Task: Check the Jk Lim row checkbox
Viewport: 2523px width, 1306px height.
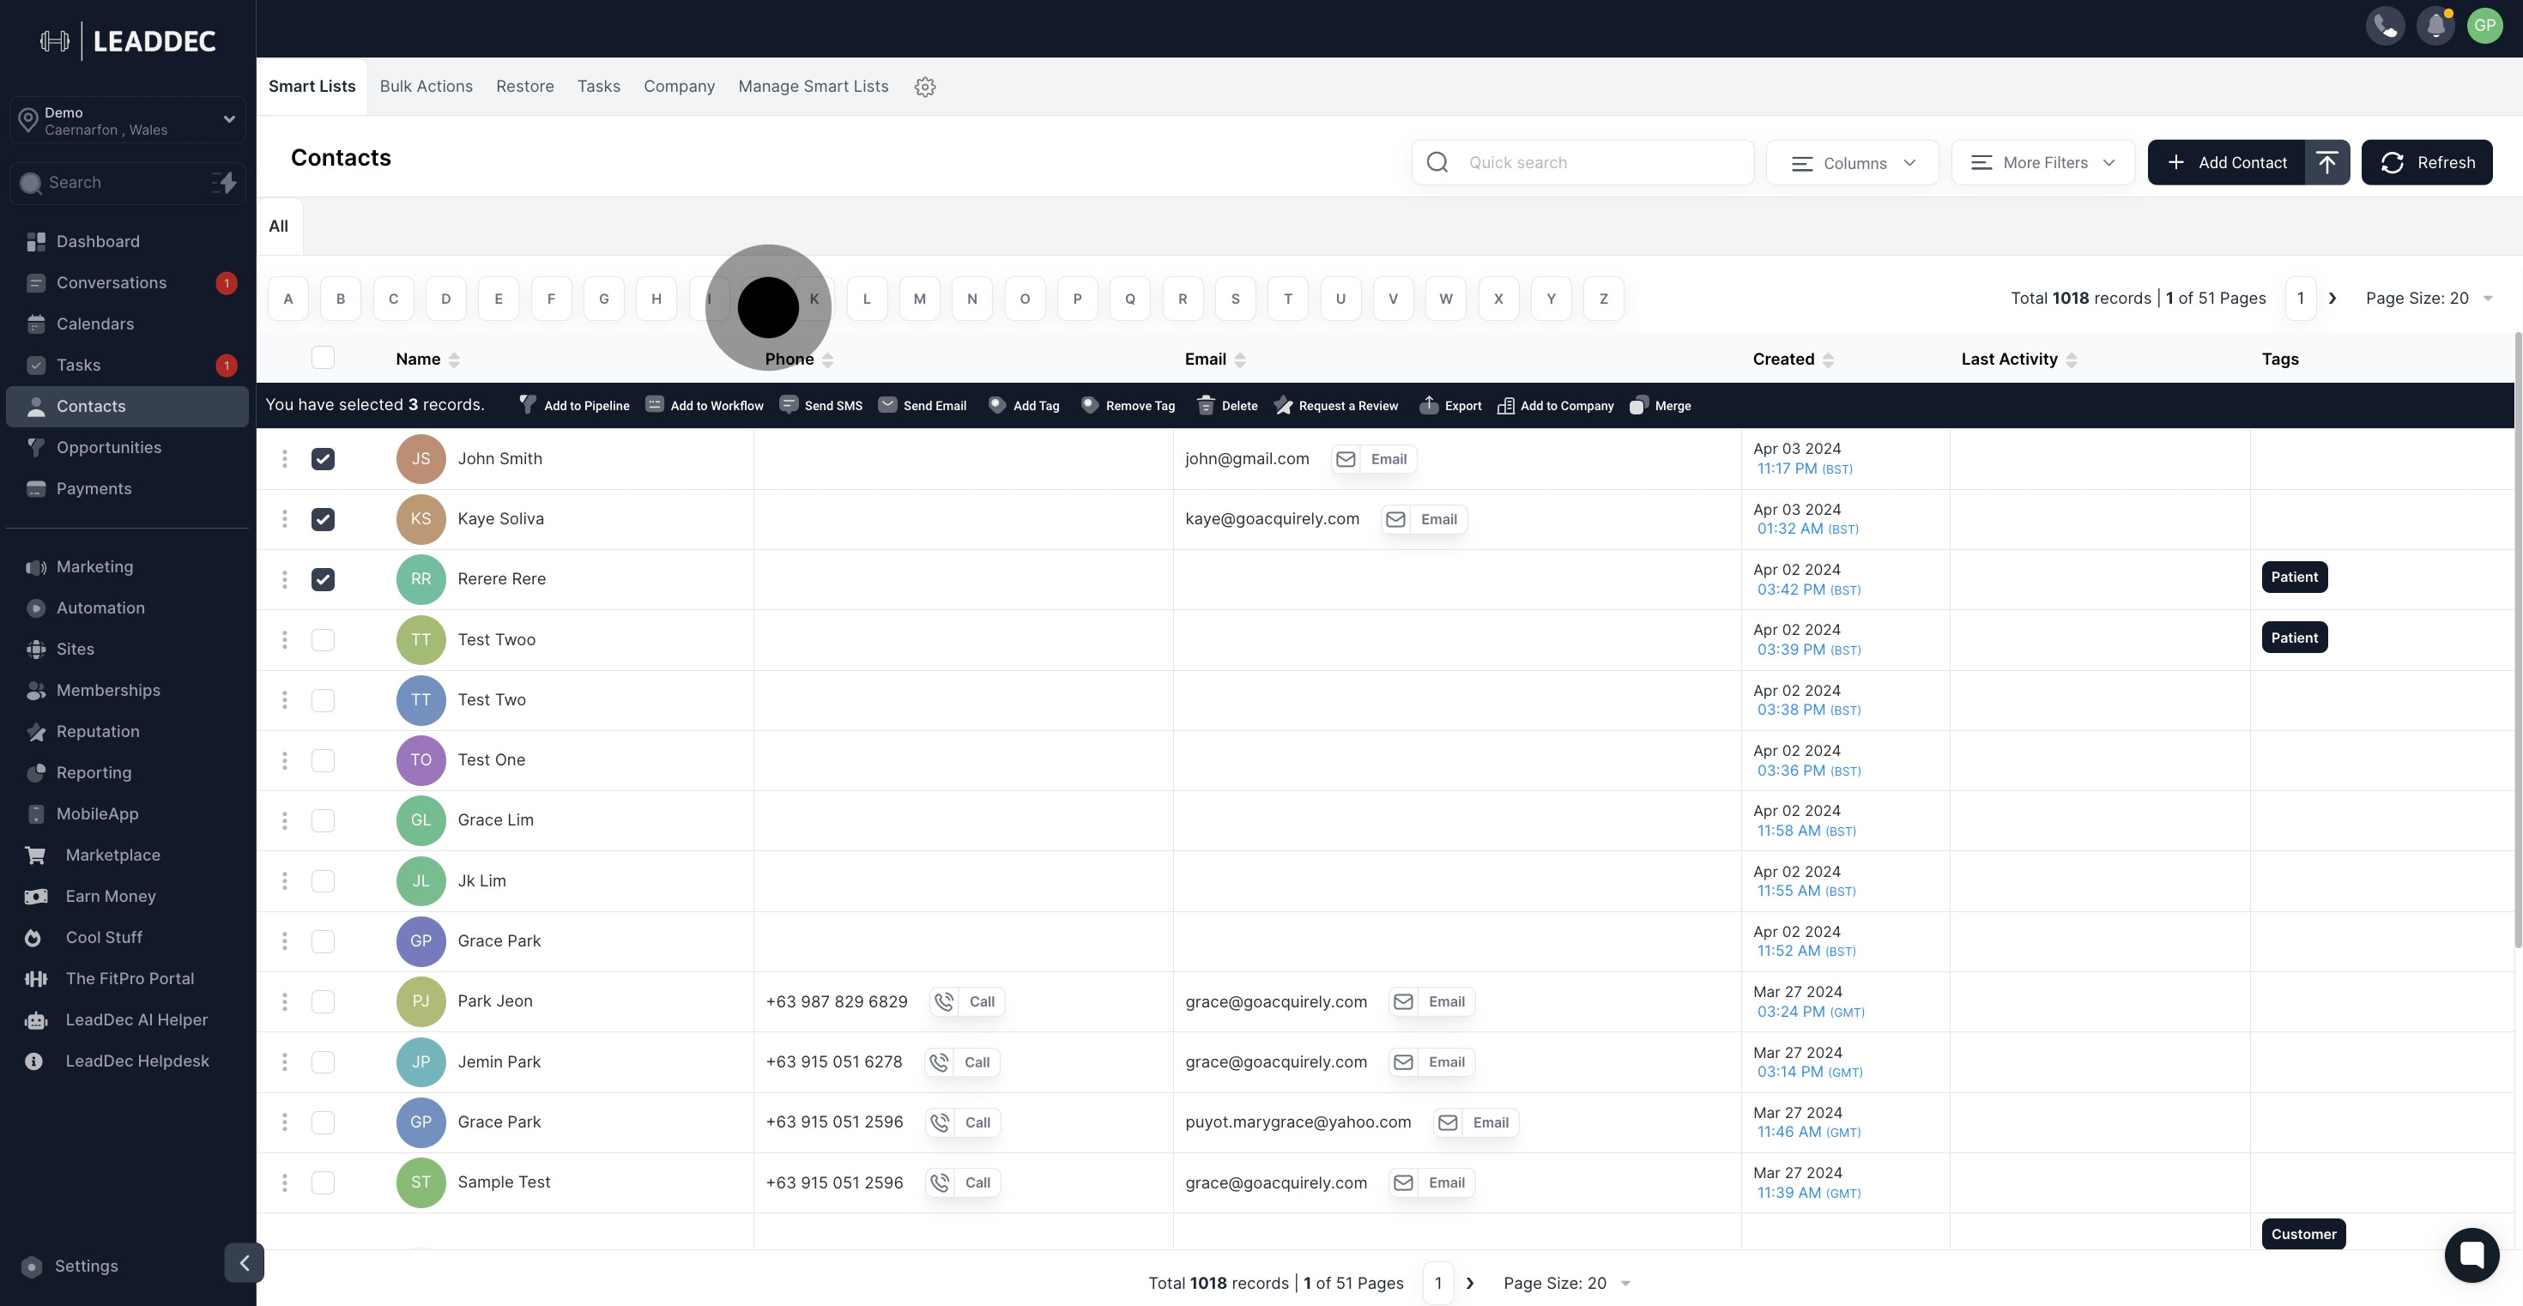Action: click(324, 880)
